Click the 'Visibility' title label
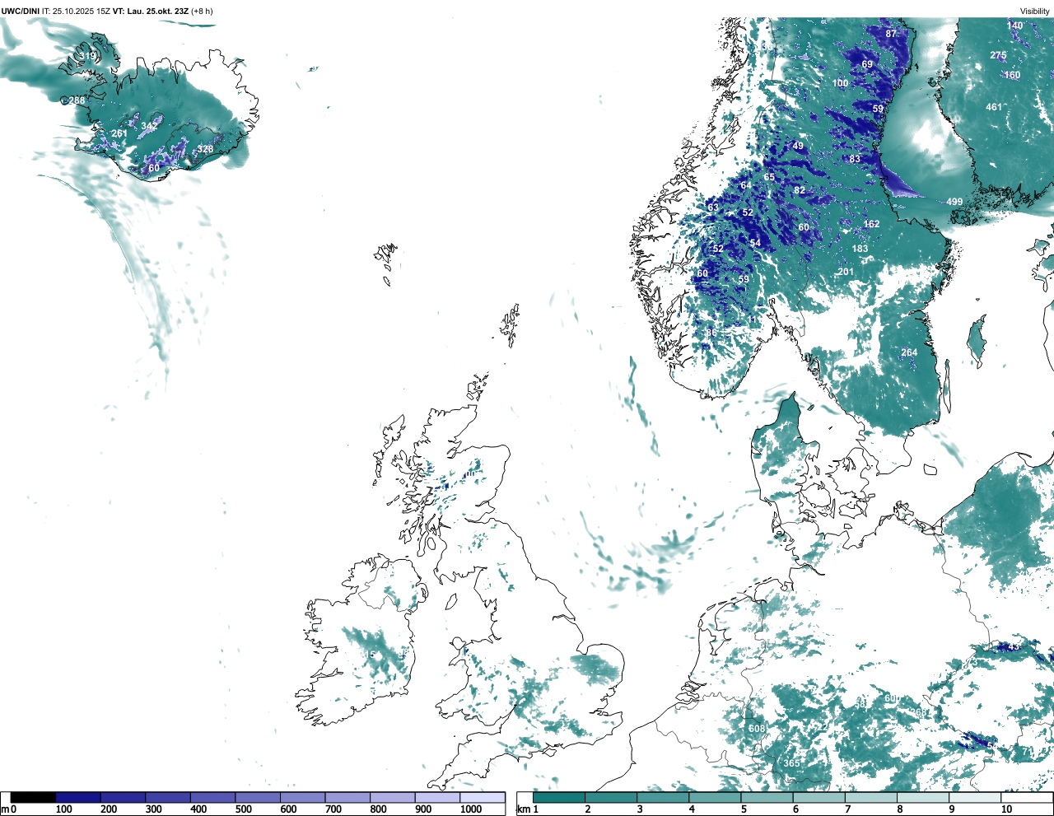Viewport: 1054px width, 816px height. [1035, 12]
